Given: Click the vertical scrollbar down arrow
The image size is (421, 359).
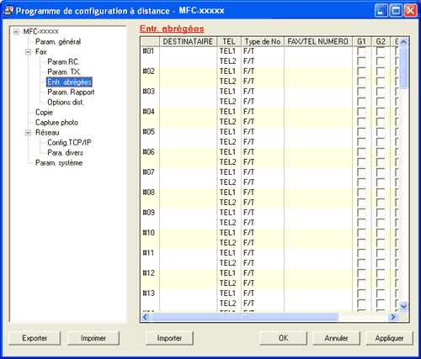Looking at the screenshot, I should click(403, 306).
